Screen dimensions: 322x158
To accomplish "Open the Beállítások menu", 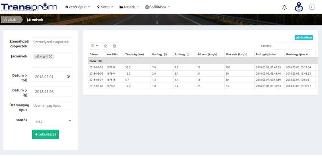I will click(x=157, y=7).
